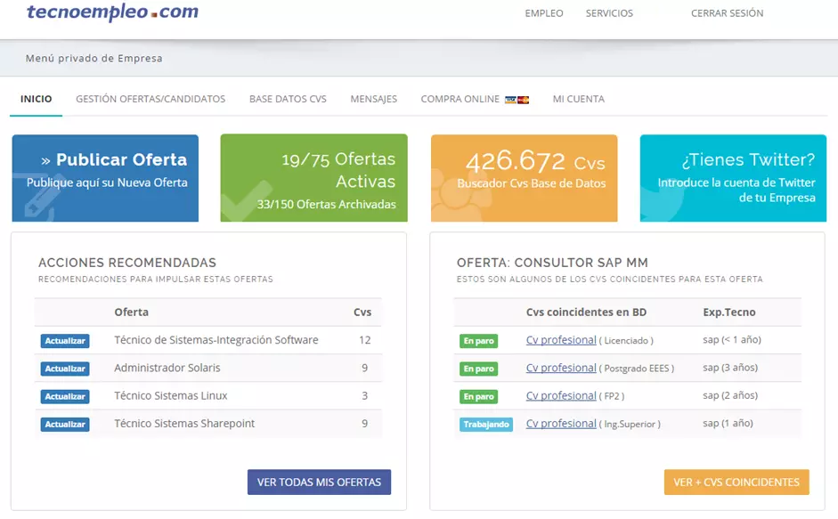Open the EMPLEO menu
The height and width of the screenshot is (519, 838).
pyautogui.click(x=544, y=13)
